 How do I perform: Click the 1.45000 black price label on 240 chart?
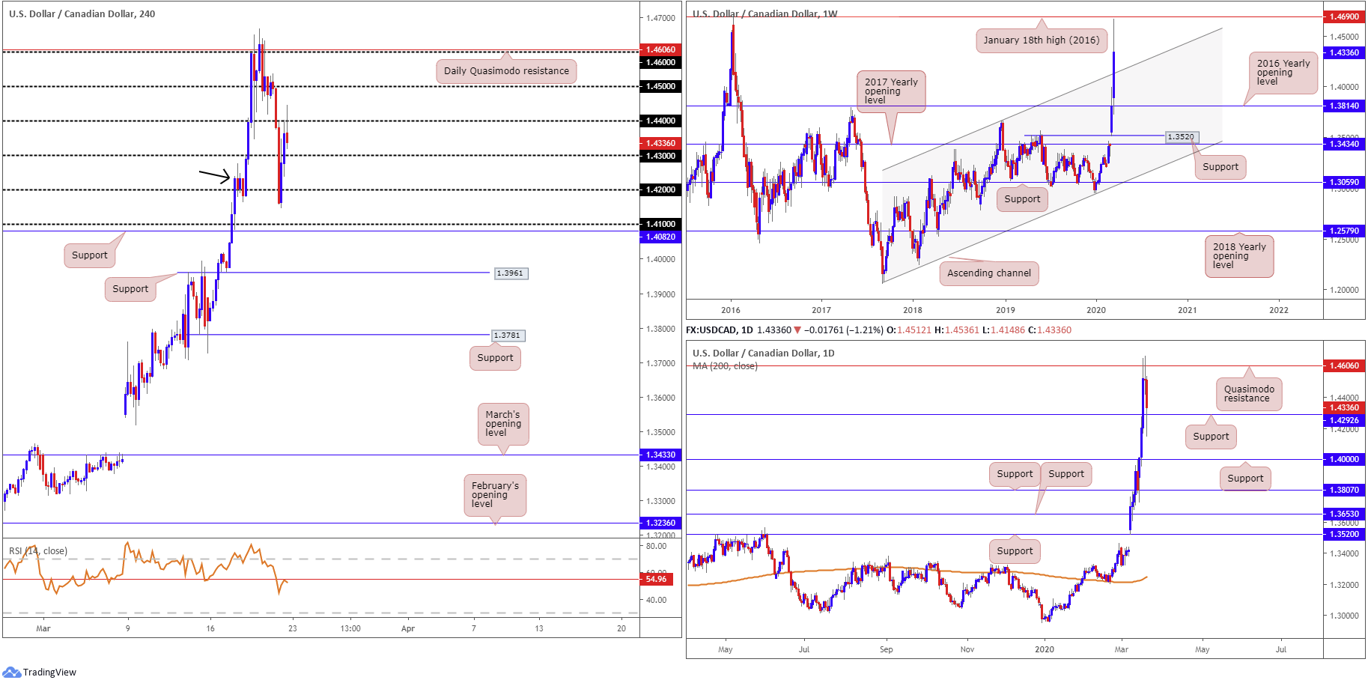(660, 86)
